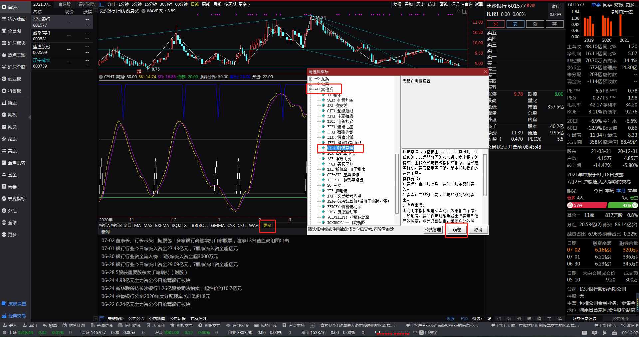Toggle the circle beside WAVE(5) indicator
Viewport: 639px width, 337px height.
coord(143,11)
